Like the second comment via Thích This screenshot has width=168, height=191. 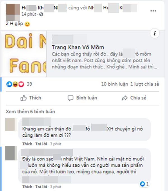coord(27,187)
